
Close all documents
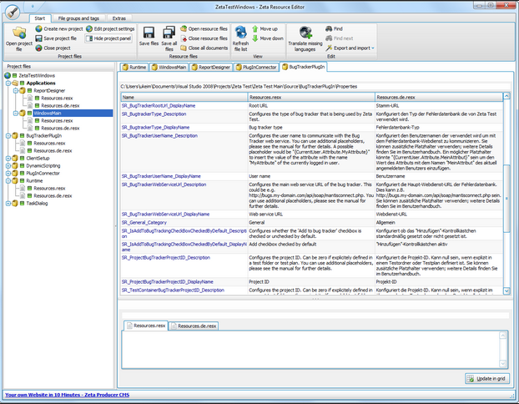204,48
